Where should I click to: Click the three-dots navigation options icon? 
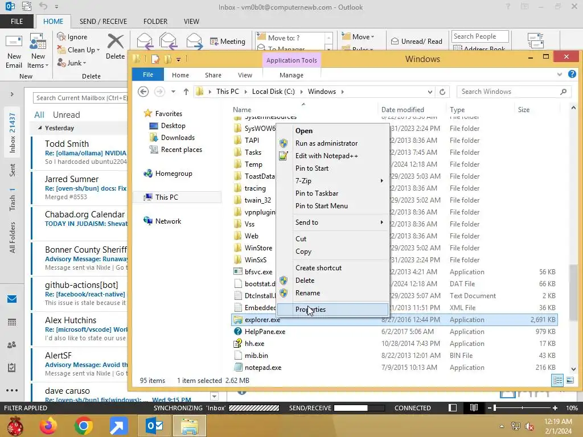click(x=12, y=390)
